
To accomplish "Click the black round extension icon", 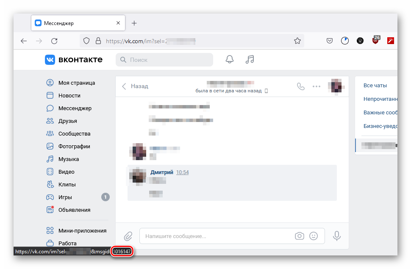I will pos(360,41).
